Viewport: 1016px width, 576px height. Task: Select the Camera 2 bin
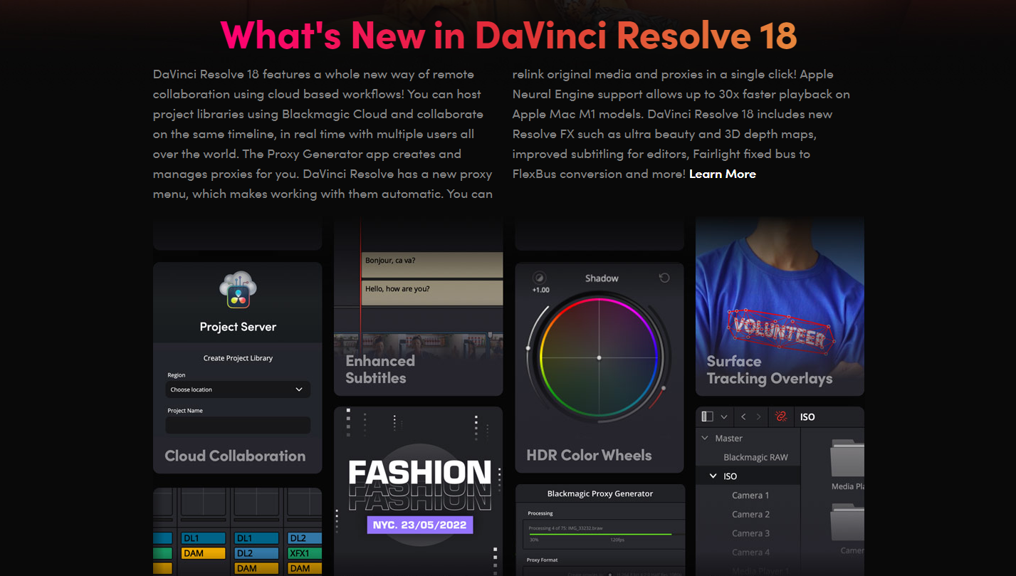tap(750, 514)
